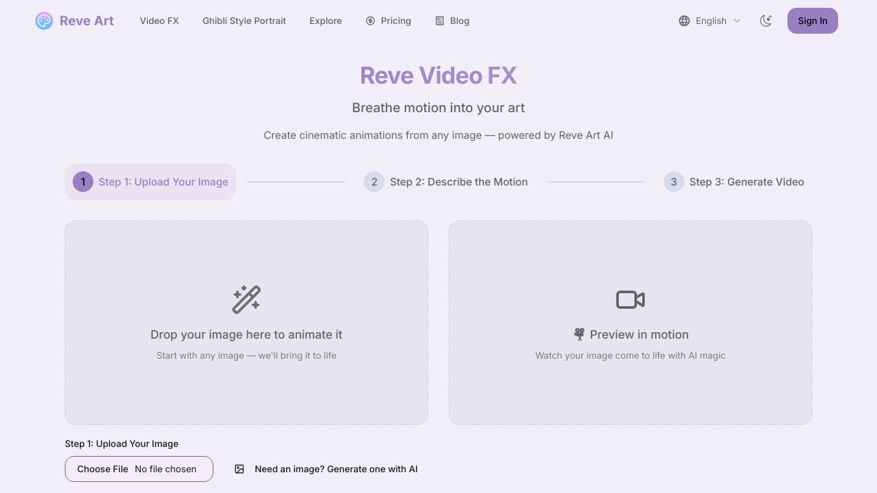Select Step 1: Upload Your Image tab
Viewport: 877px width, 493px height.
150,182
